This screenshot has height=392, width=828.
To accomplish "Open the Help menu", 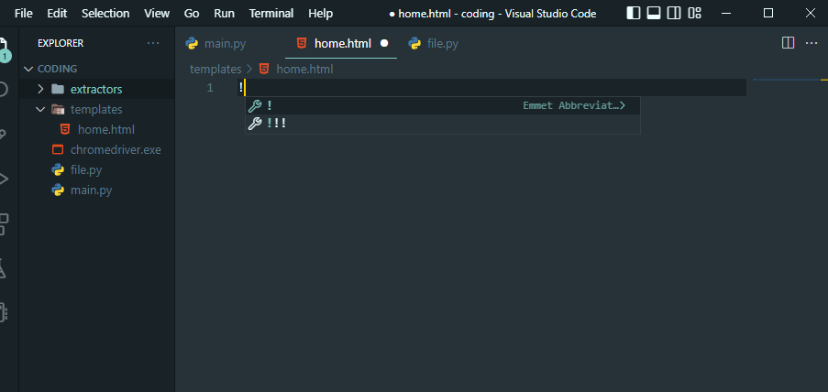I will coord(321,13).
